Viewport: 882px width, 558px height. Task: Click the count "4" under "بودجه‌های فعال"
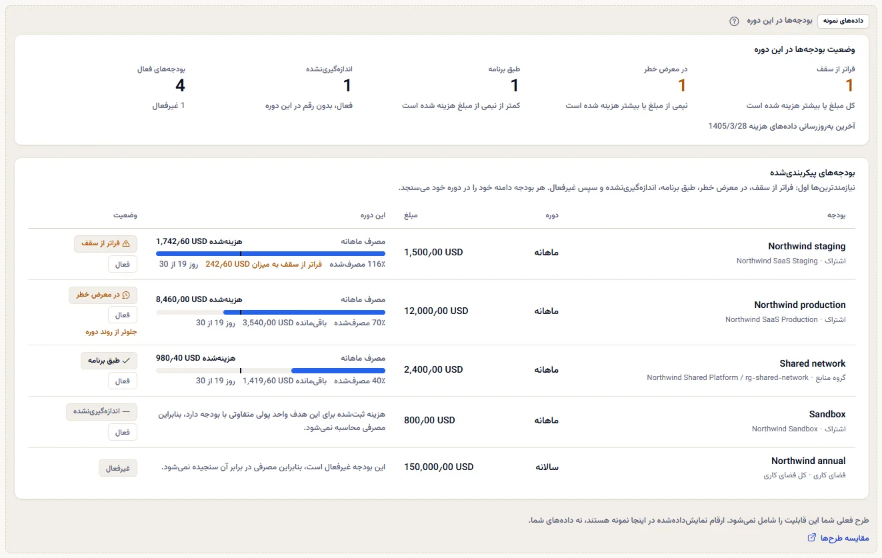[x=180, y=85]
